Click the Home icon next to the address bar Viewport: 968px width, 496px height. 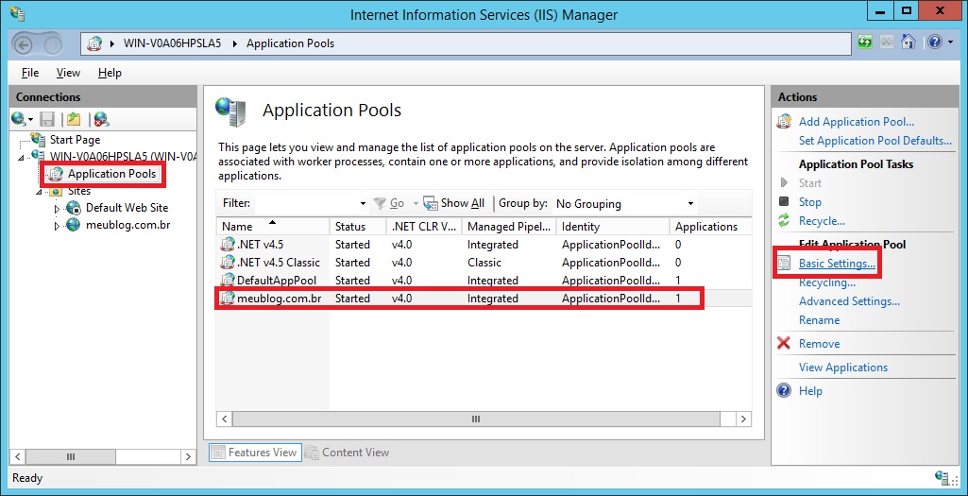909,42
